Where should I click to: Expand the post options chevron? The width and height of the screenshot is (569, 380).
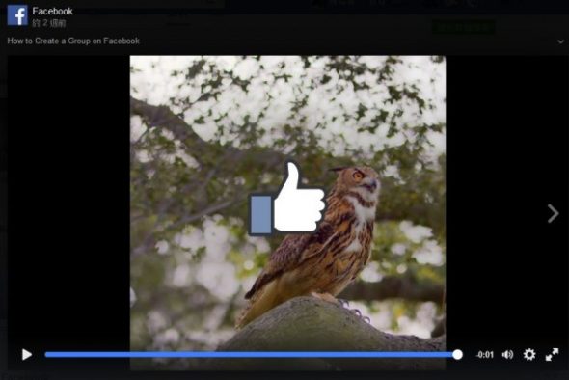pos(560,41)
